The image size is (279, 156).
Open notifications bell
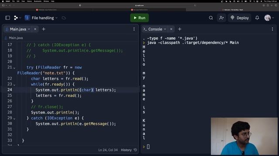257,18
